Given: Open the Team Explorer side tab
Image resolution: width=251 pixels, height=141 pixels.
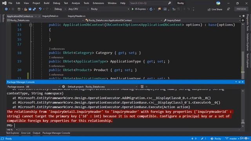Looking at the screenshot, I should coord(247,61).
